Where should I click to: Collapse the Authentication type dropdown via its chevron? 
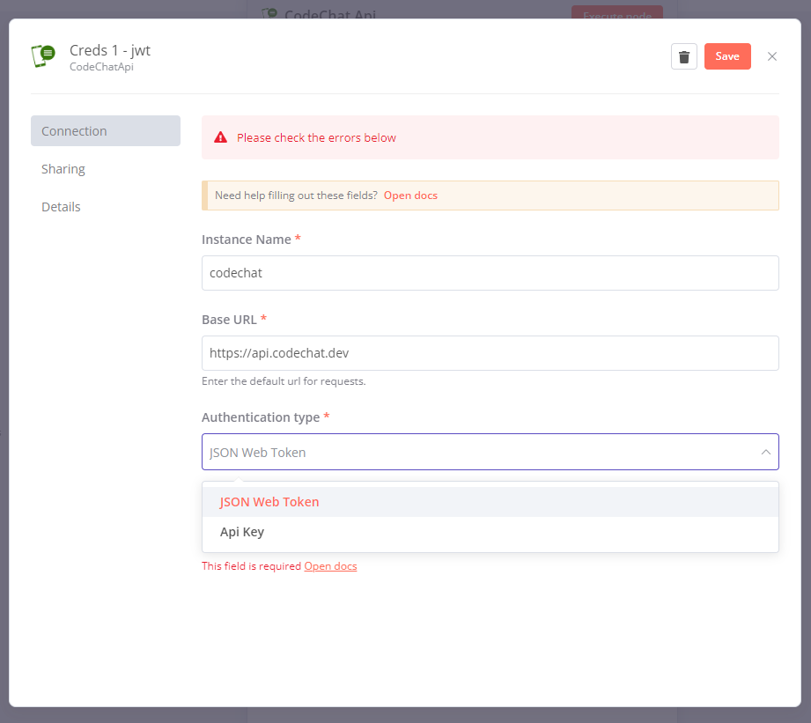(765, 452)
